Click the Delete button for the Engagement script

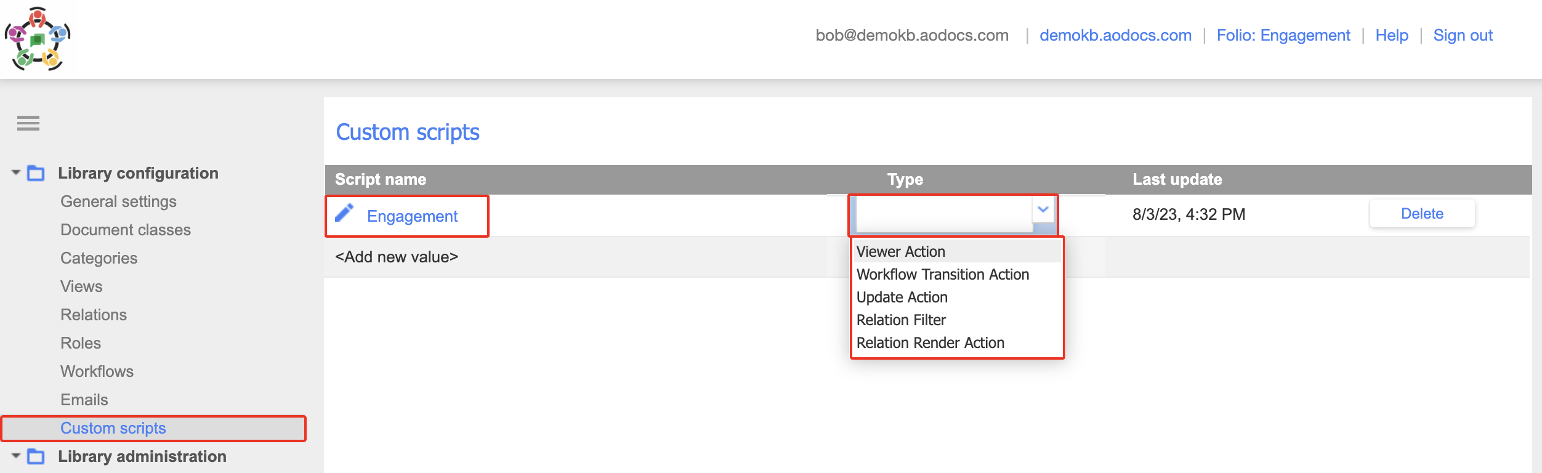[1422, 213]
